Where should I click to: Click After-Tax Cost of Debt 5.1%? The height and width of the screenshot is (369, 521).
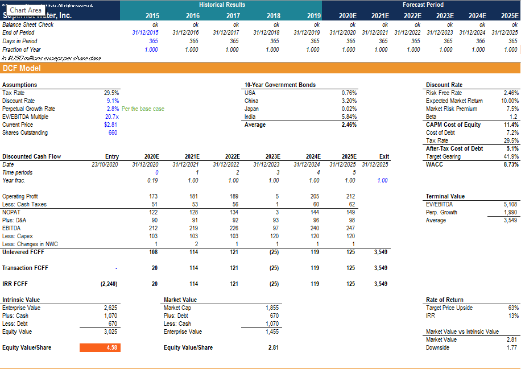tap(512, 149)
